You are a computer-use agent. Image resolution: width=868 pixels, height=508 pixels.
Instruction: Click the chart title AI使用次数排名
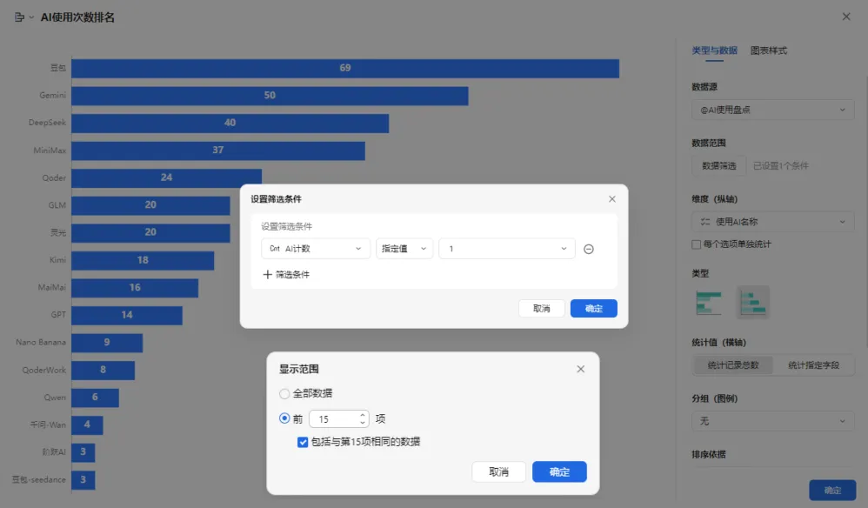click(77, 17)
